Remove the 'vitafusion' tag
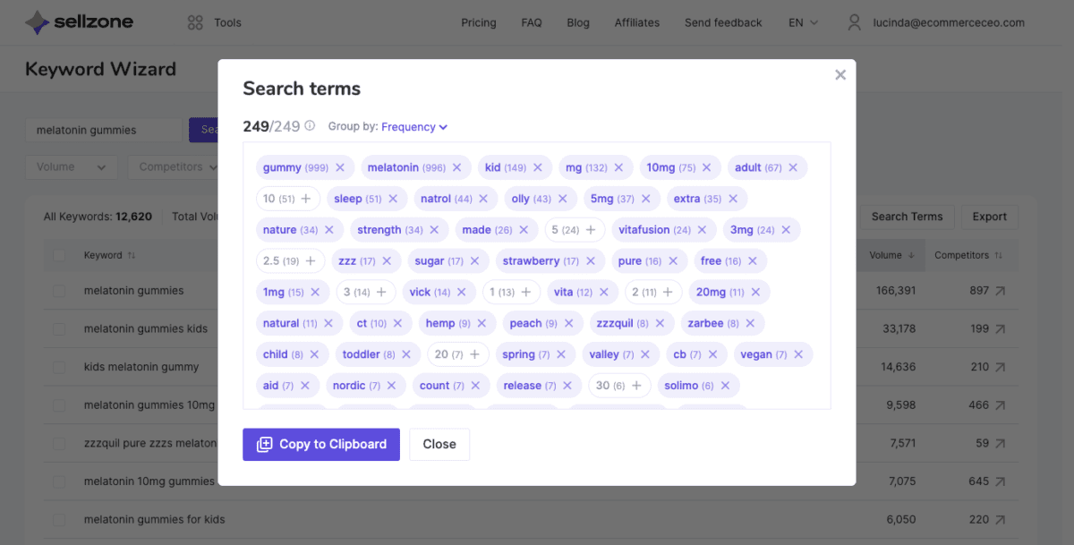 click(703, 230)
